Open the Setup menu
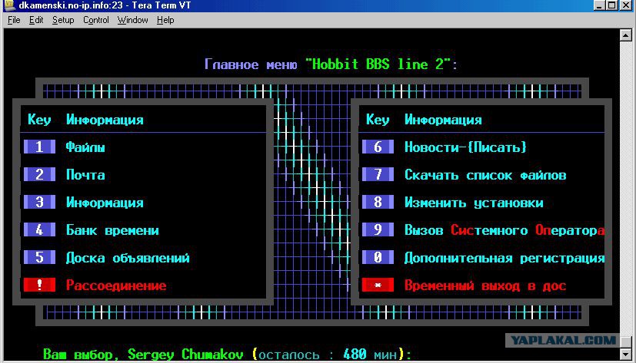Screen dimensions: 636x363 coord(63,20)
